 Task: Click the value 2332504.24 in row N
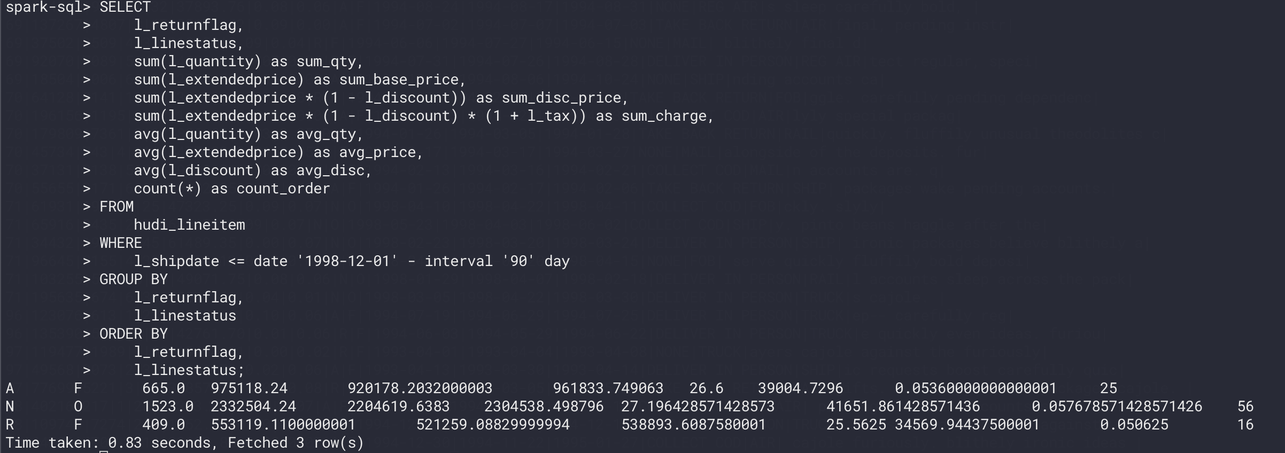coord(253,407)
